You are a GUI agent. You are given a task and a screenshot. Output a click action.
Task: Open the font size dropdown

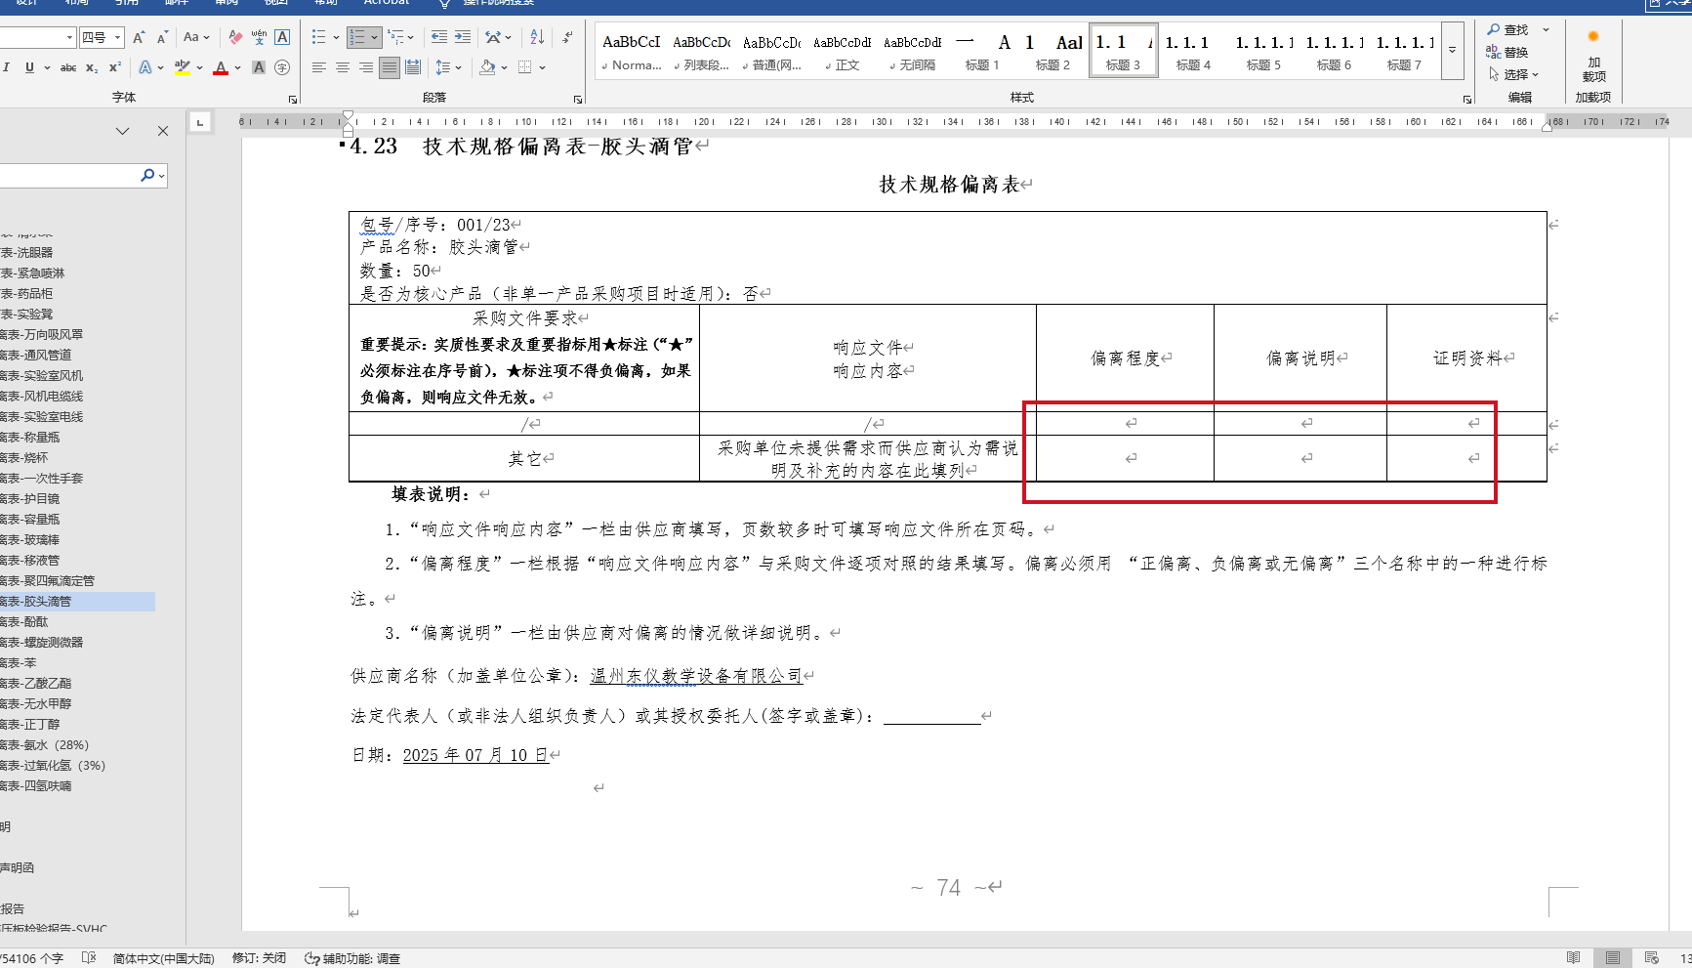click(118, 37)
